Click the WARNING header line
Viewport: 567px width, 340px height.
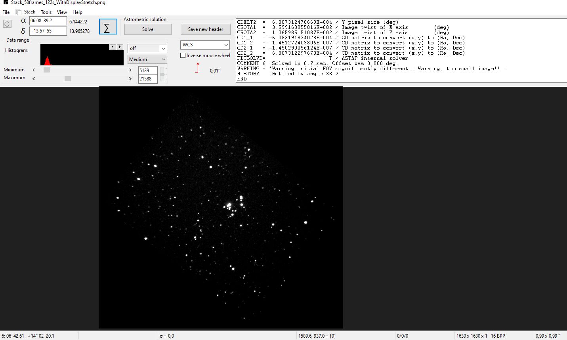372,69
